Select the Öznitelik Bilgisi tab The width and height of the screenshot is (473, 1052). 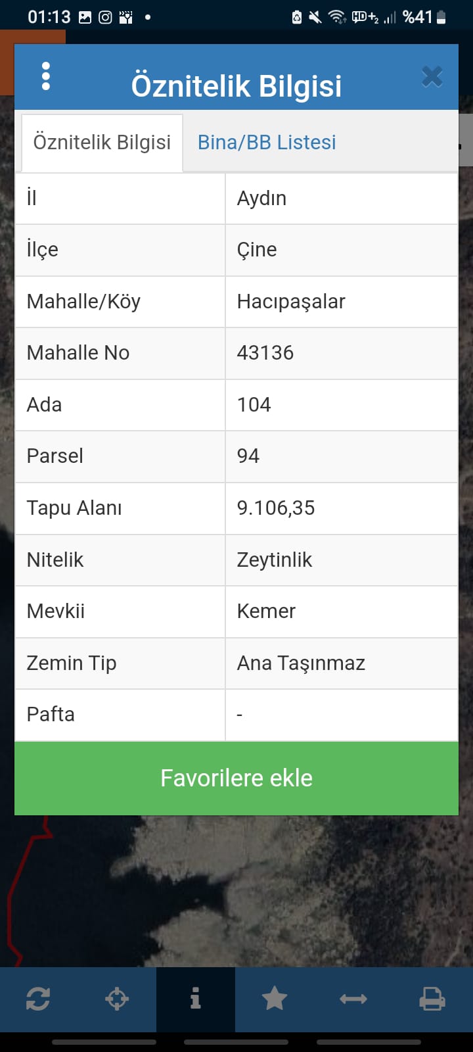click(x=102, y=143)
